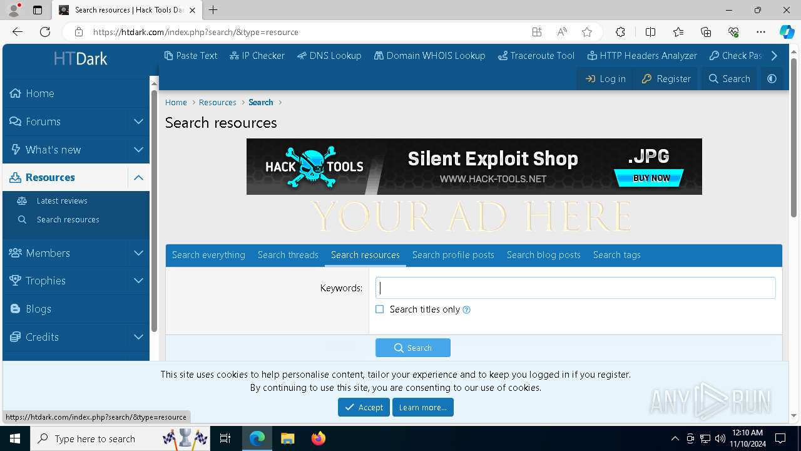Image resolution: width=801 pixels, height=451 pixels.
Task: Click the blue Search submit button
Action: [413, 348]
